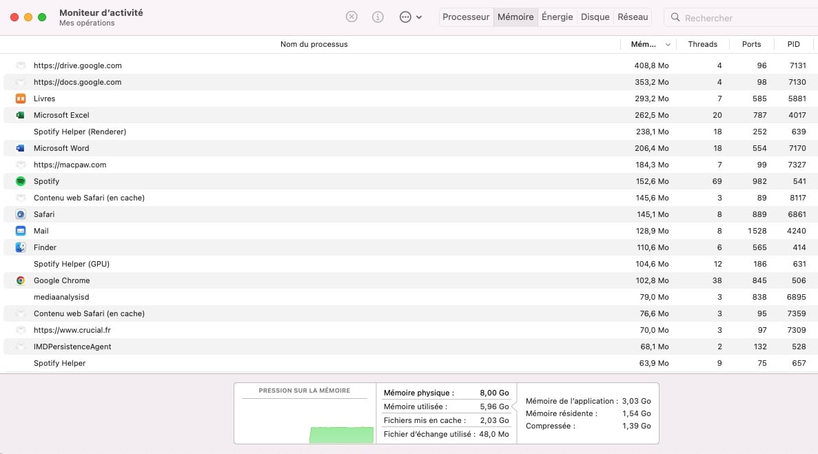Switch to the Processeur tab
Image resolution: width=818 pixels, height=454 pixels.
(x=466, y=17)
